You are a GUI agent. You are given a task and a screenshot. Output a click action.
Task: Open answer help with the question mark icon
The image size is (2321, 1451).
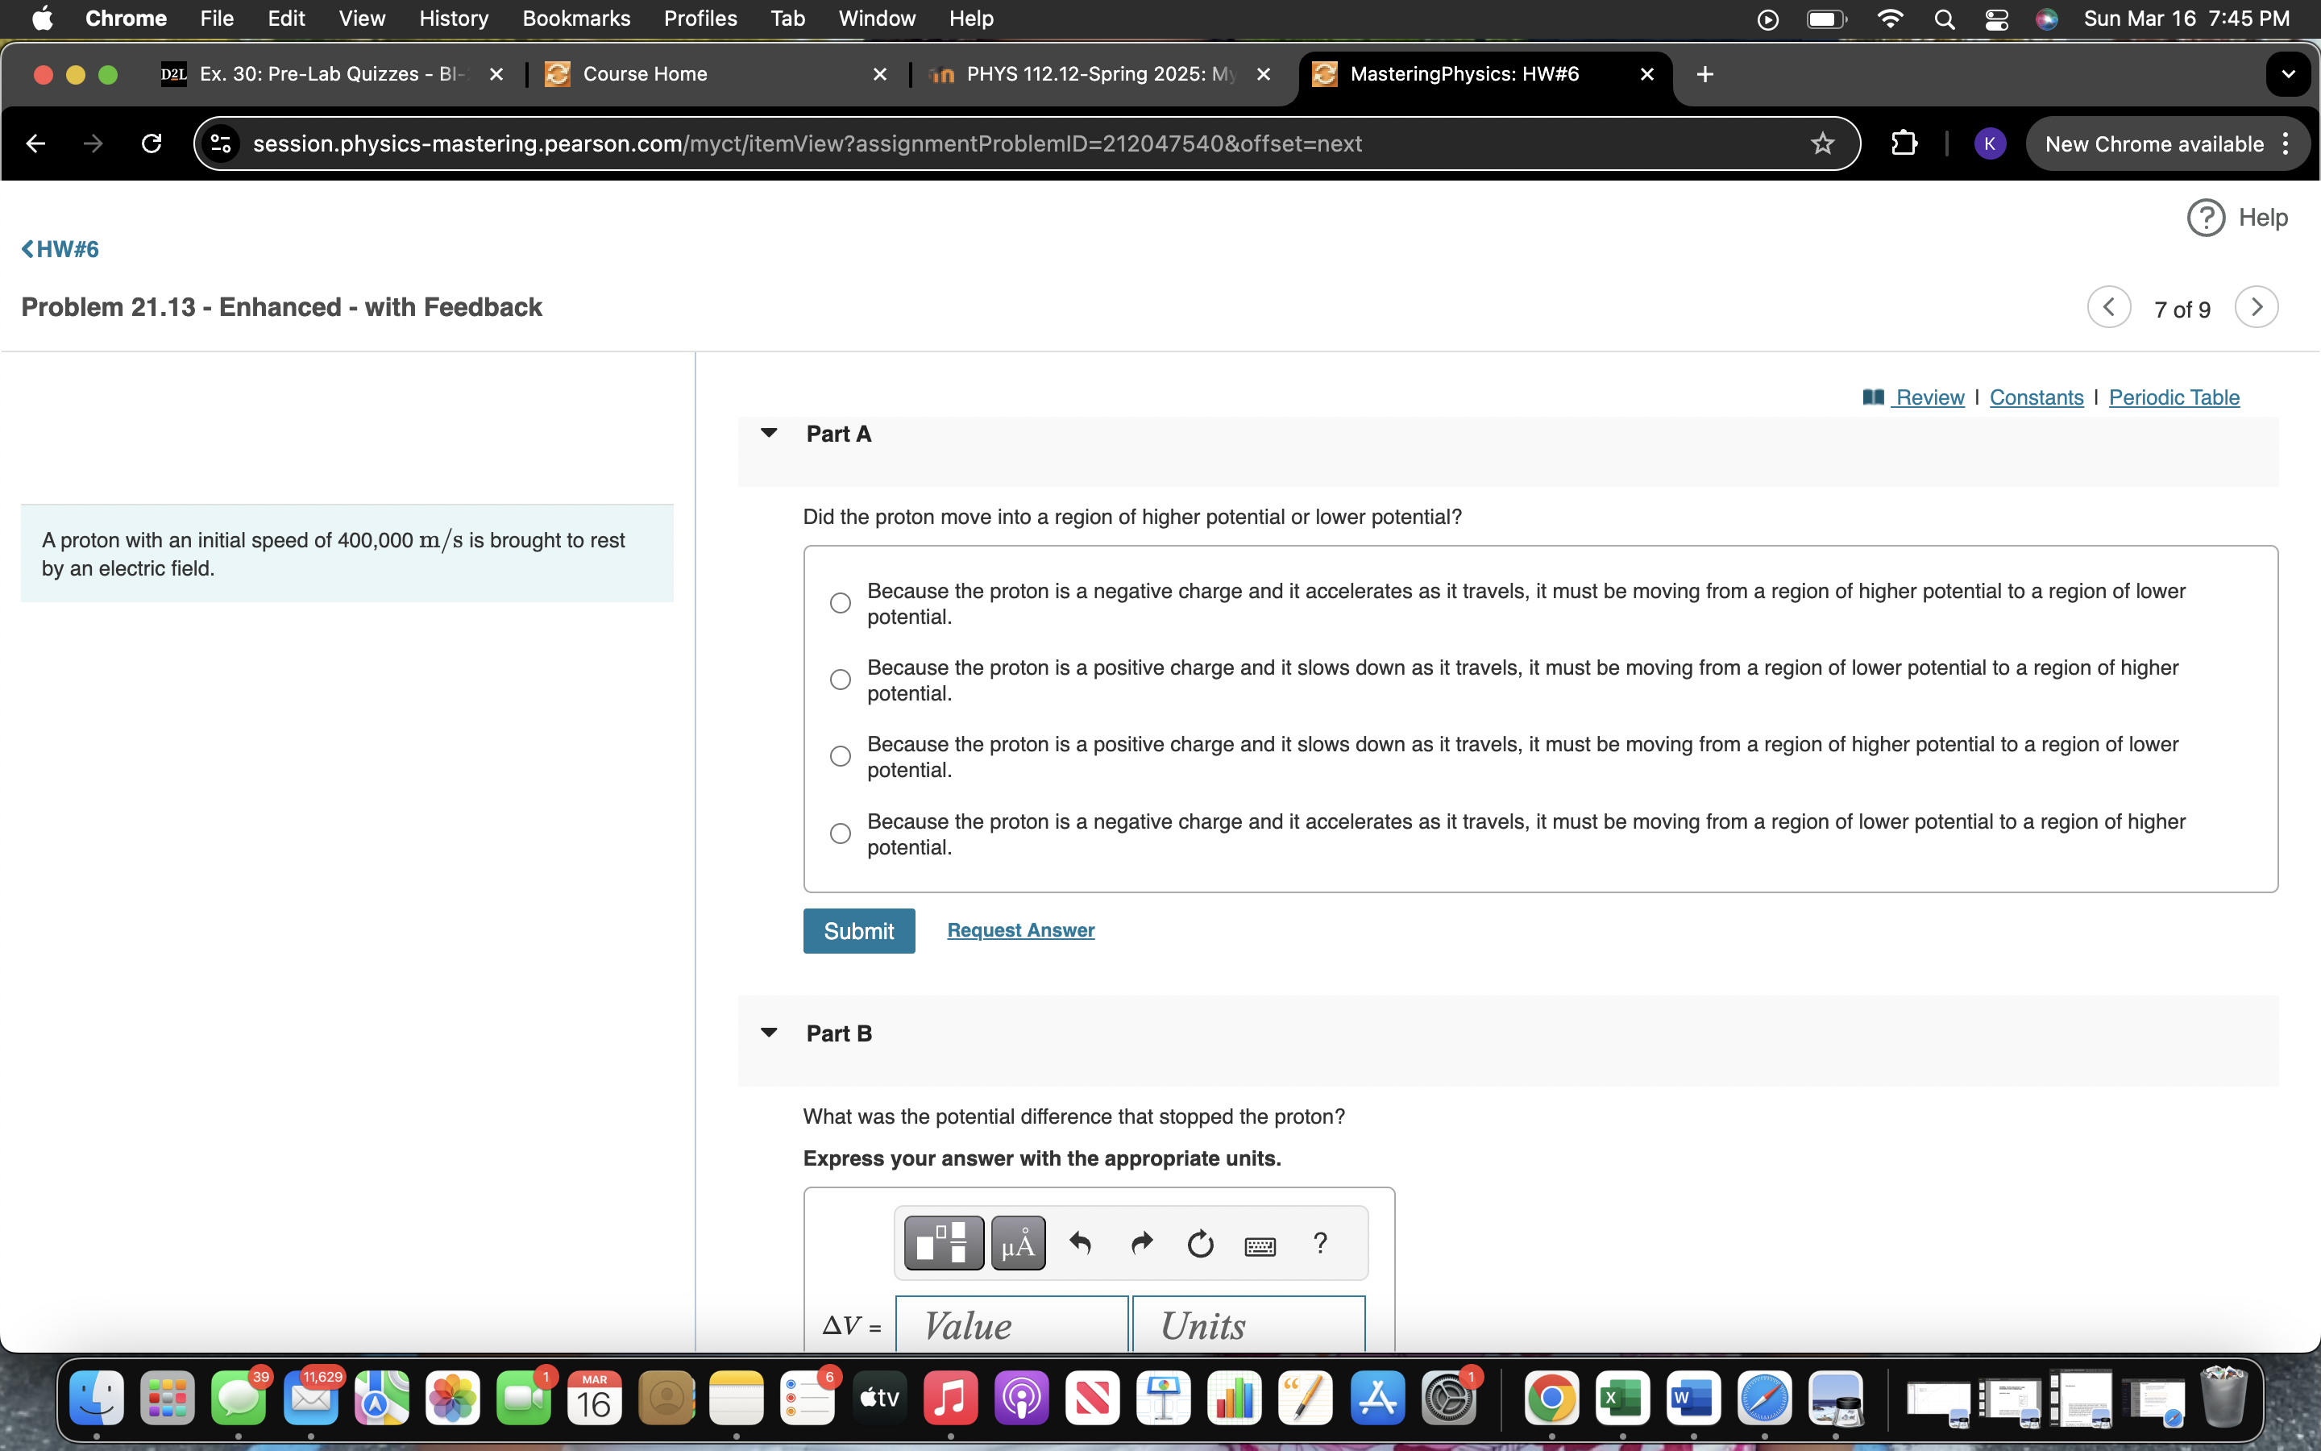click(1320, 1243)
